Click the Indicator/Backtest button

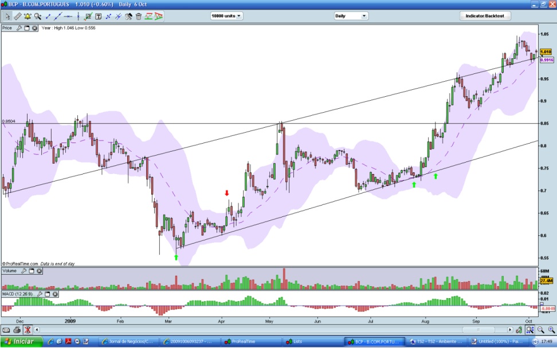coord(485,16)
